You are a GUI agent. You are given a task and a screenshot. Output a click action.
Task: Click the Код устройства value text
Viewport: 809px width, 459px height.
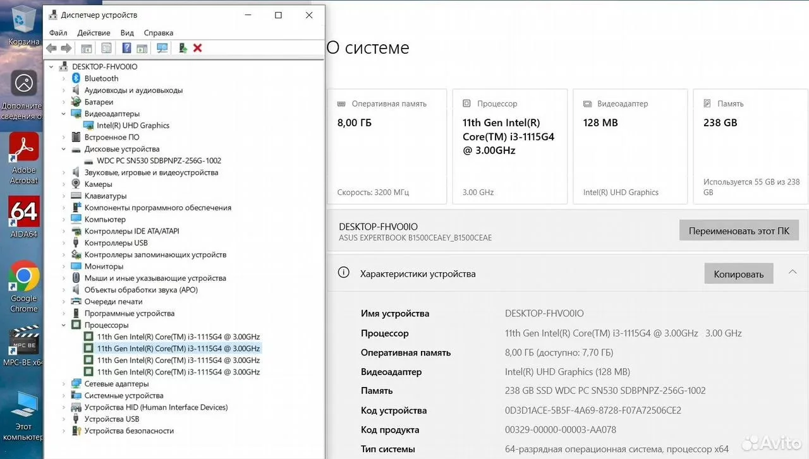pos(593,410)
